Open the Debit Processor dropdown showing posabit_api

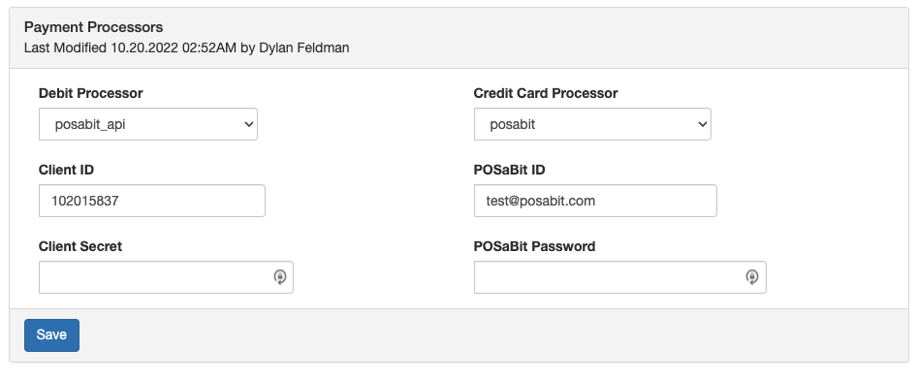pyautogui.click(x=148, y=124)
